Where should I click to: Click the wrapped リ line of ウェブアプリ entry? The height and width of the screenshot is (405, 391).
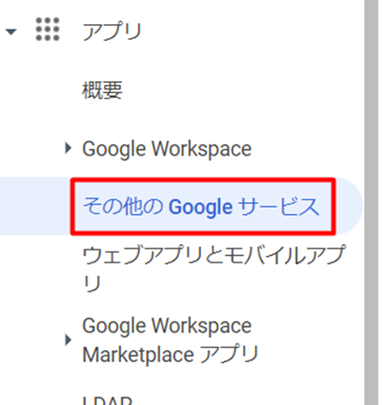point(92,283)
